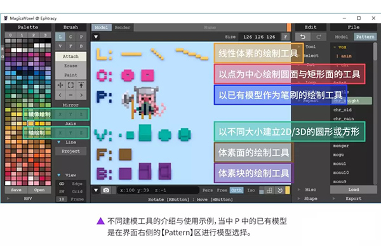The height and width of the screenshot is (246, 381).
Task: Switch camera to Pers mode
Action: pos(208,190)
